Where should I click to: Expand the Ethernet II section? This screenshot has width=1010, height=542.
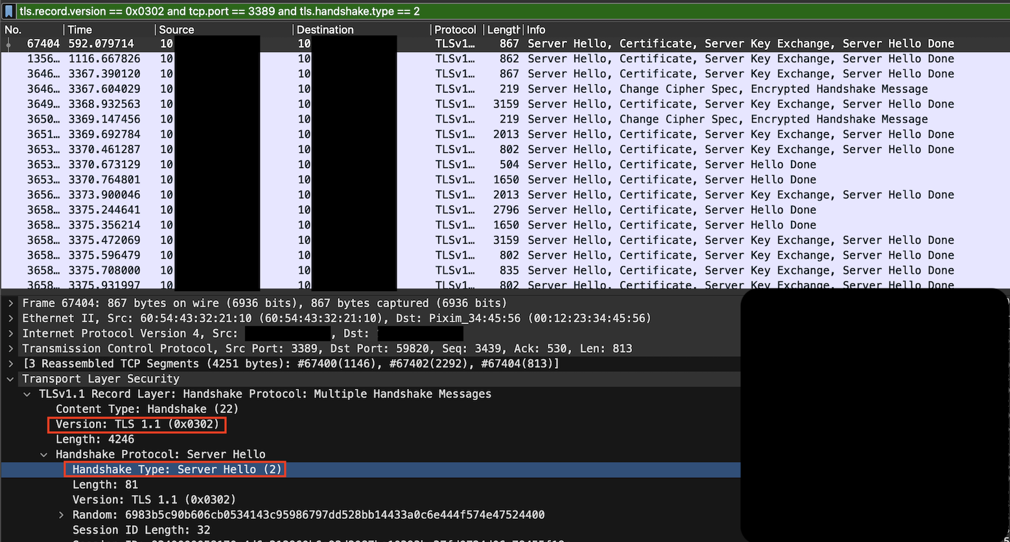coord(10,318)
